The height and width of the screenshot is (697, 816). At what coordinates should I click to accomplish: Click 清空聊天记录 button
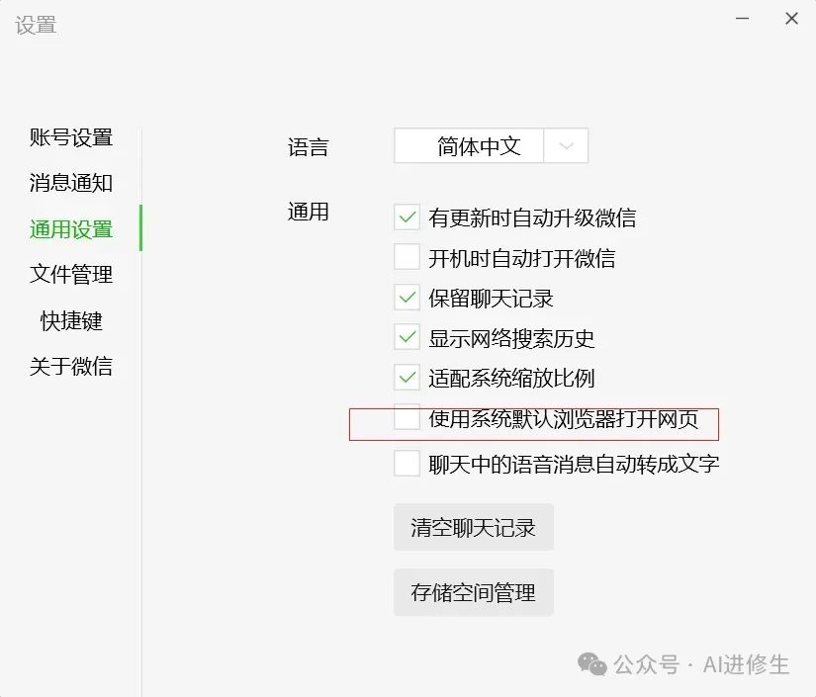(x=473, y=527)
